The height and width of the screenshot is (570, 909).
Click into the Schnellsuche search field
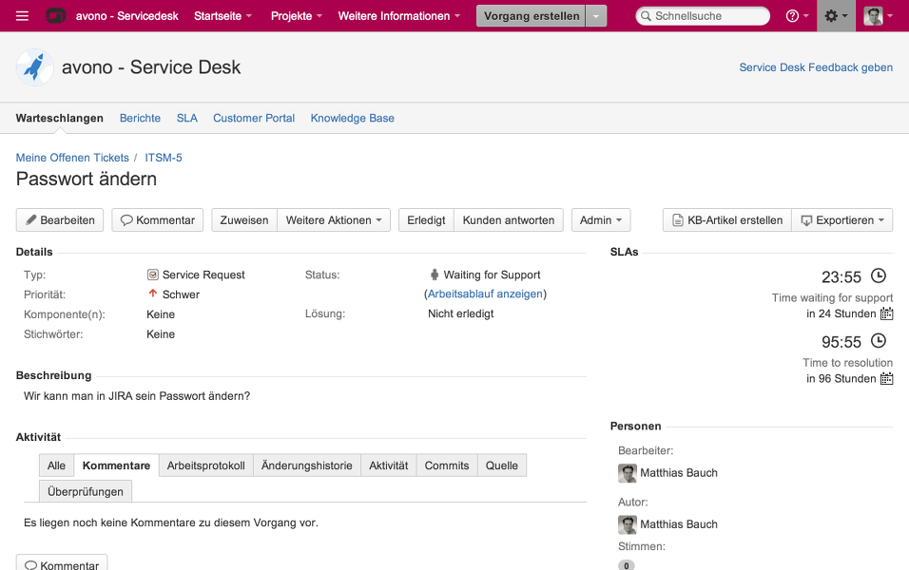click(708, 16)
